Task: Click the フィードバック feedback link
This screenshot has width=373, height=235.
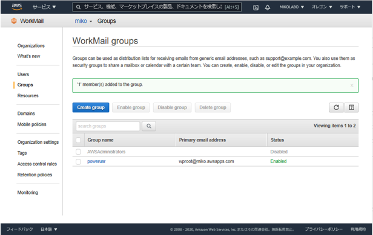Action: [x=19, y=230]
